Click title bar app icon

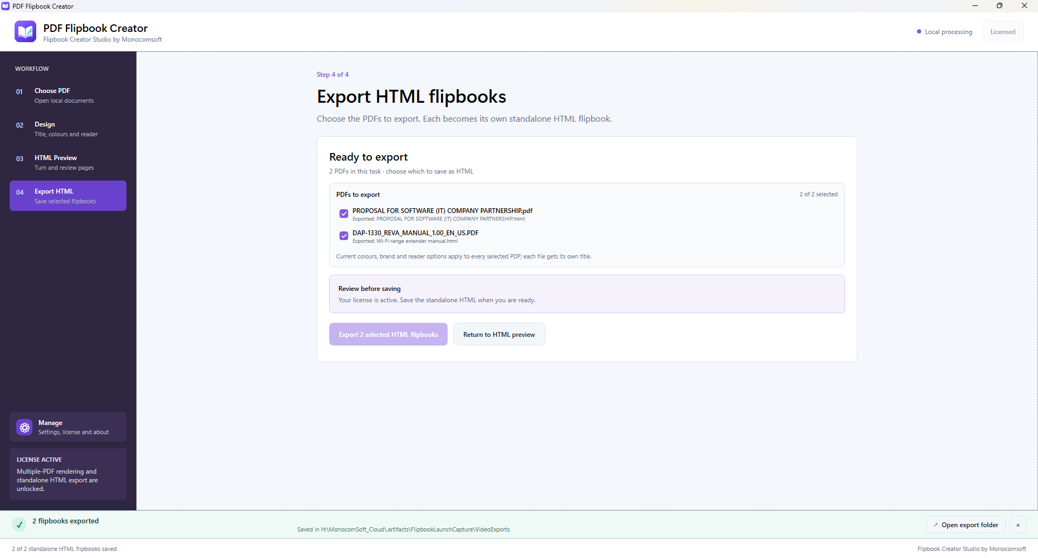(x=5, y=6)
